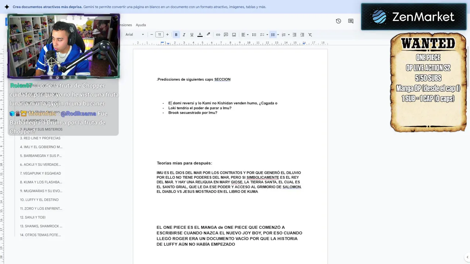Click the ZenMarket banner overlay
The width and height of the screenshot is (470, 264).
pyautogui.click(x=413, y=17)
